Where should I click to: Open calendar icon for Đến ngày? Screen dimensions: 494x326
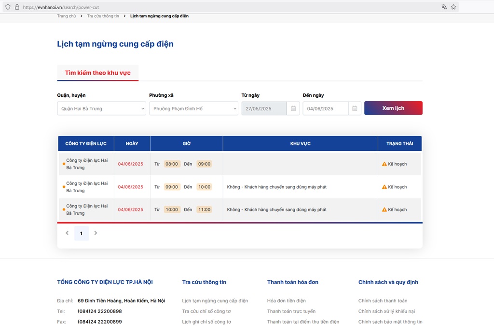click(355, 108)
